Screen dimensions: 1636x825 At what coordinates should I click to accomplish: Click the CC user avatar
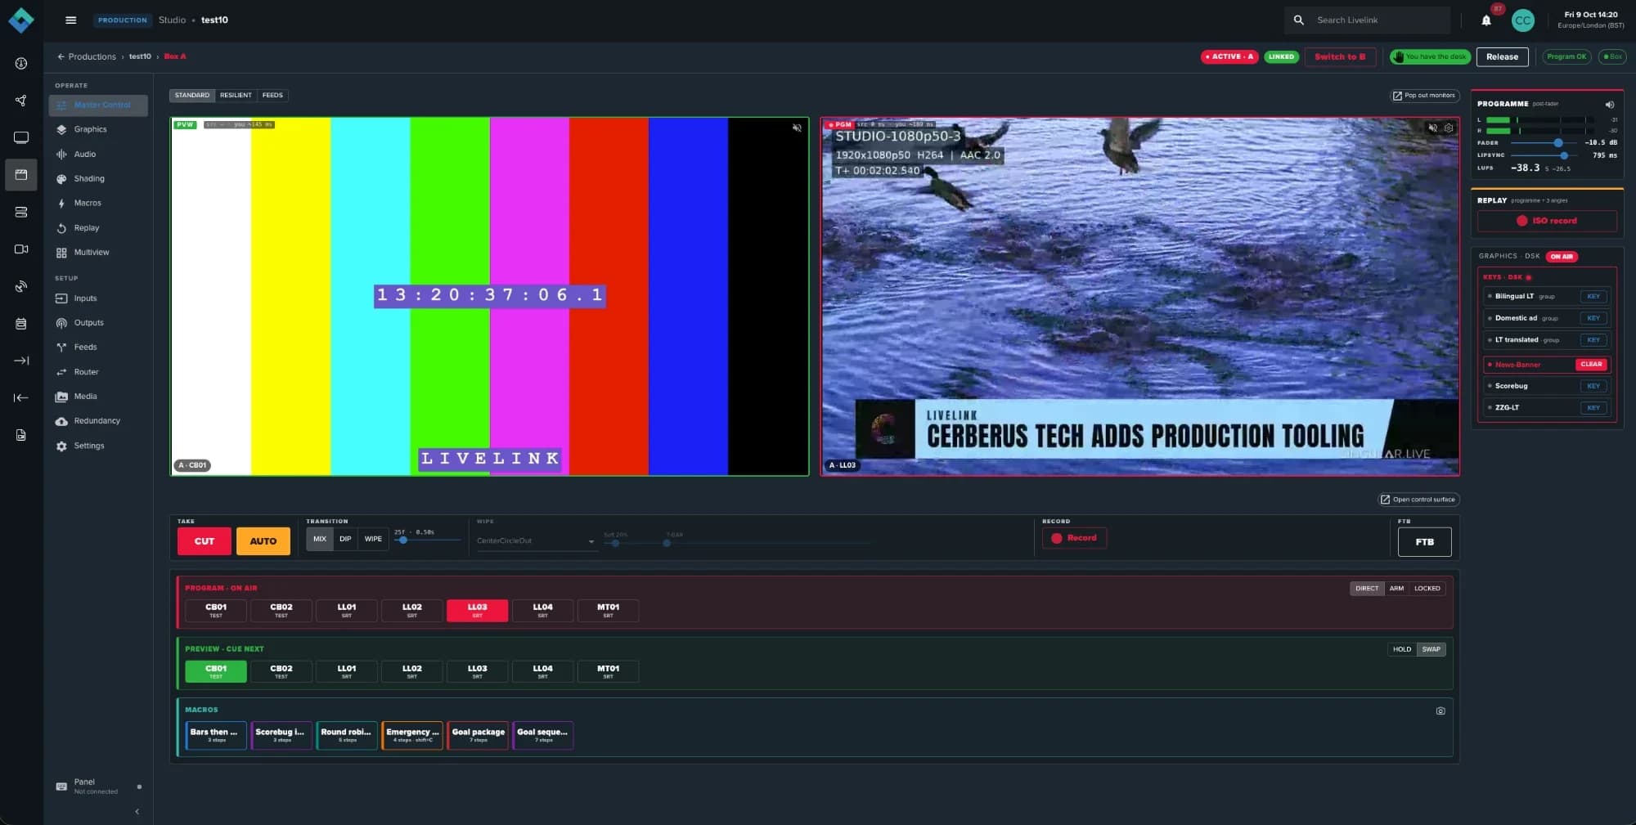point(1522,20)
